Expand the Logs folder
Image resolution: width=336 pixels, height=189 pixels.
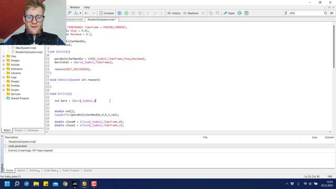(x=4, y=77)
